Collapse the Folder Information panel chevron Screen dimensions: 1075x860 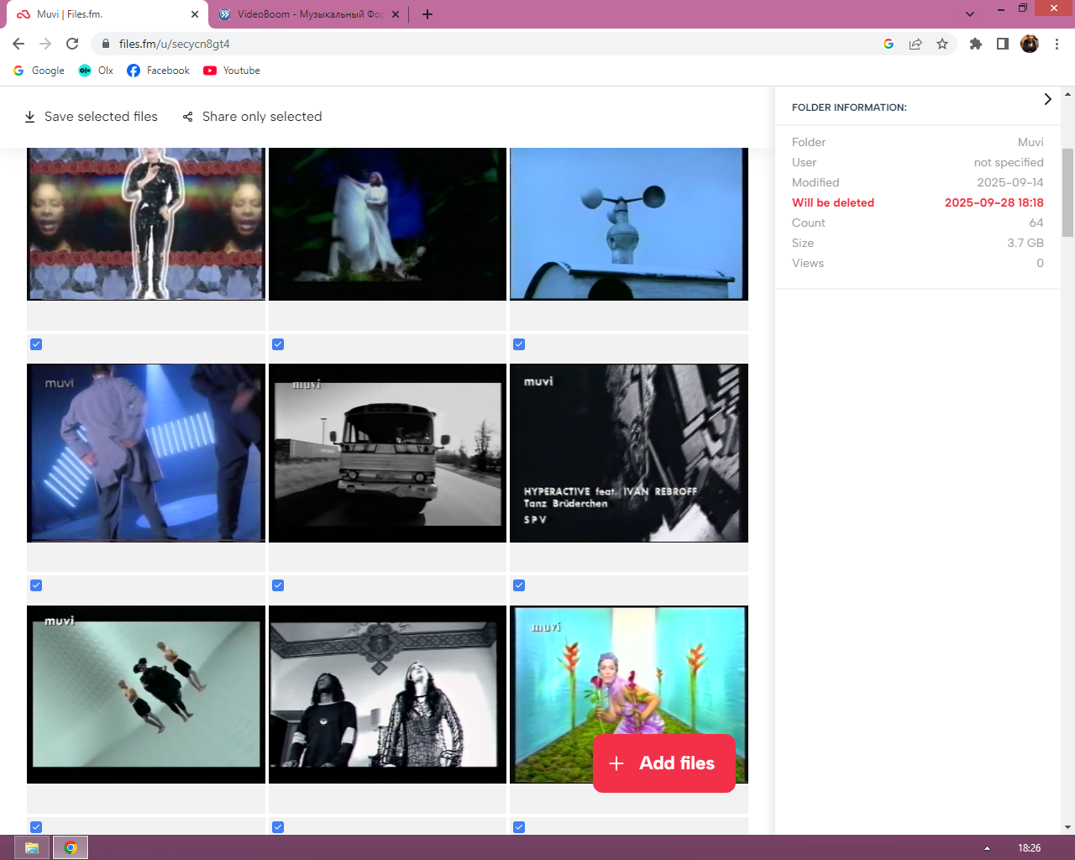(x=1047, y=99)
